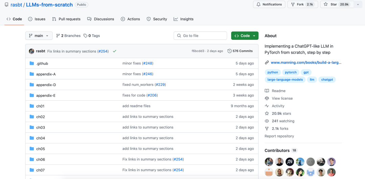Screen dimensions: 365x179
Task: Click the rasbt owner link in header
Action: pos(16,5)
